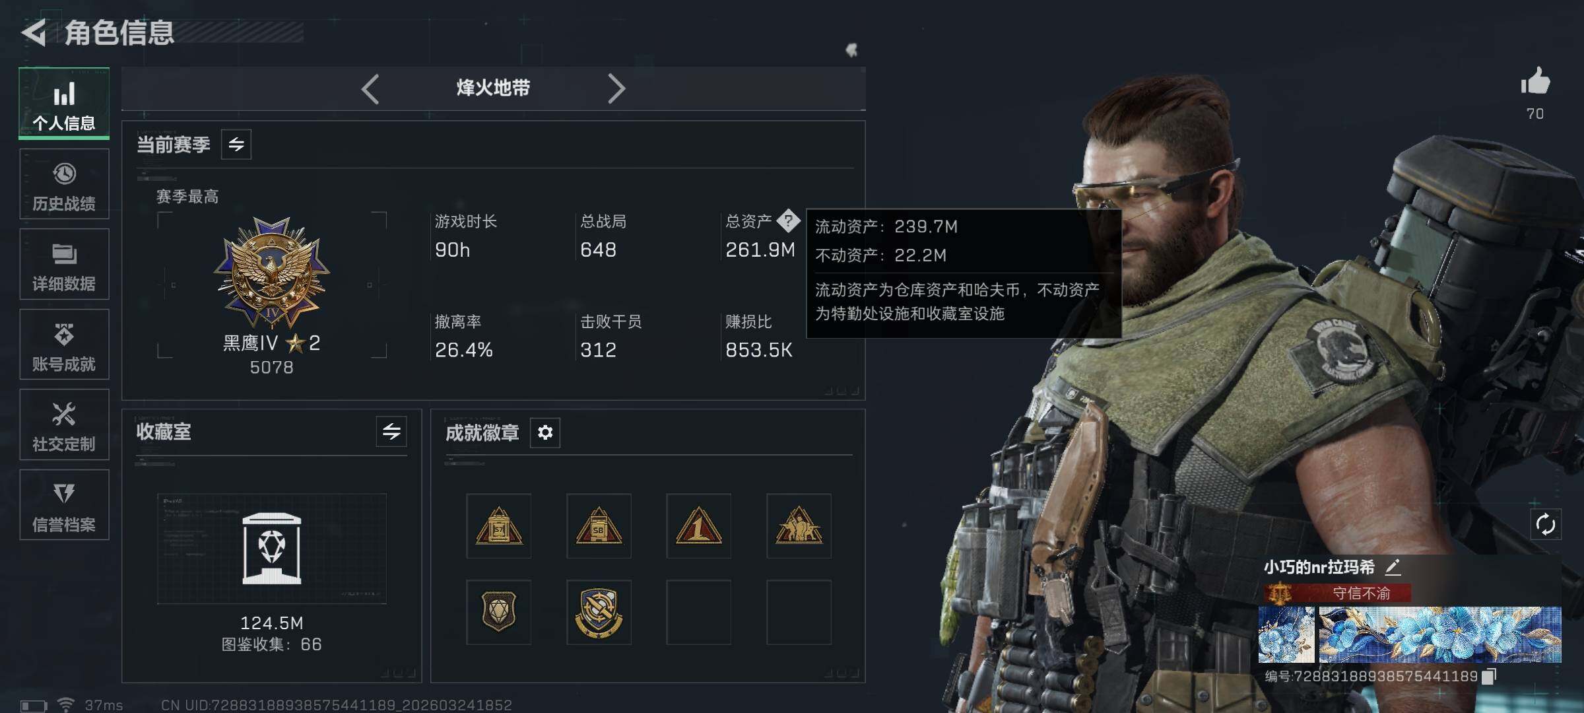Image resolution: width=1584 pixels, height=713 pixels.
Task: Open the 收藏室 display case thumbnail
Action: 272,549
